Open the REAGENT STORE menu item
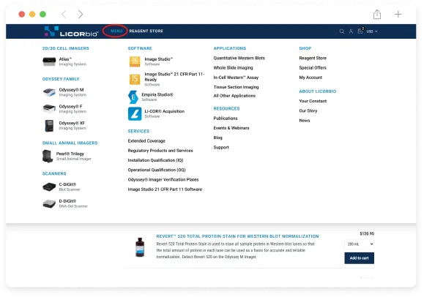 [x=146, y=31]
